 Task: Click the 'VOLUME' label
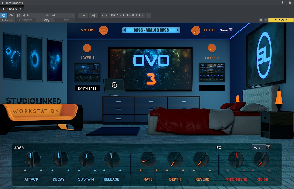pyautogui.click(x=88, y=30)
